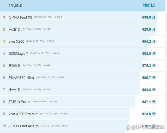Viewport: 167px width, 133px height.
Task: Click the 523.9 分 score
Action: coord(149,114)
